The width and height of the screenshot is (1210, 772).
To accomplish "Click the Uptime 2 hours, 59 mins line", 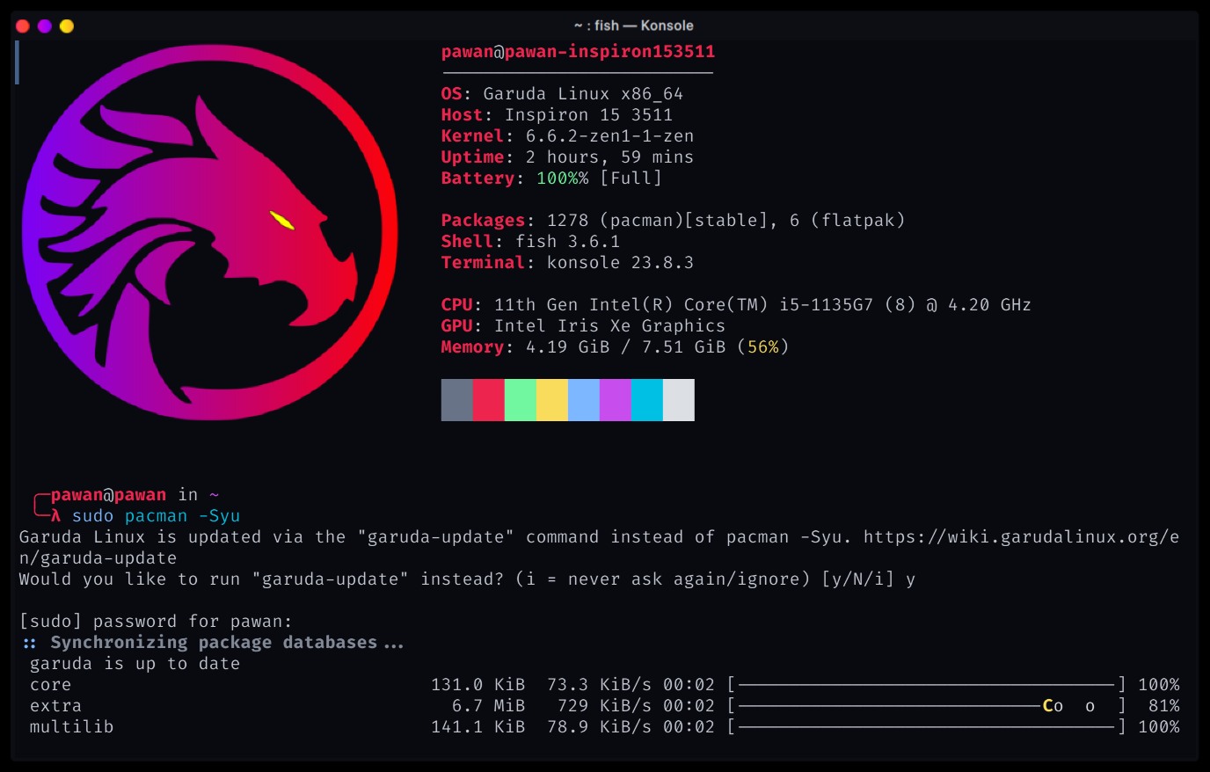I will click(567, 157).
